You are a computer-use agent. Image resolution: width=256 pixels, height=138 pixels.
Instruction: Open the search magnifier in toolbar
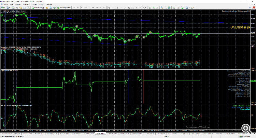(250, 7)
